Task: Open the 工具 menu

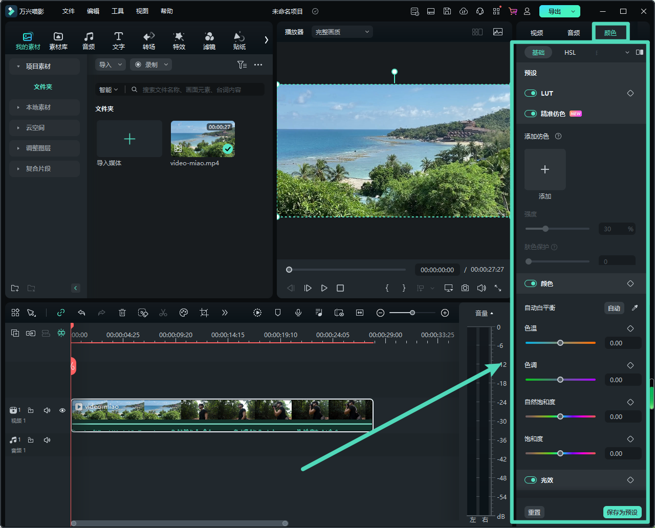Action: click(x=118, y=11)
